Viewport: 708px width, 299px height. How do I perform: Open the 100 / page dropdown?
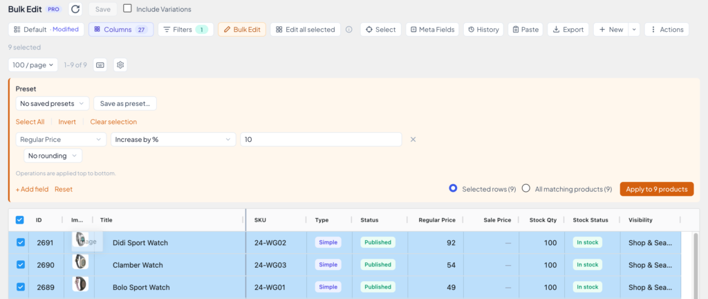pos(33,65)
